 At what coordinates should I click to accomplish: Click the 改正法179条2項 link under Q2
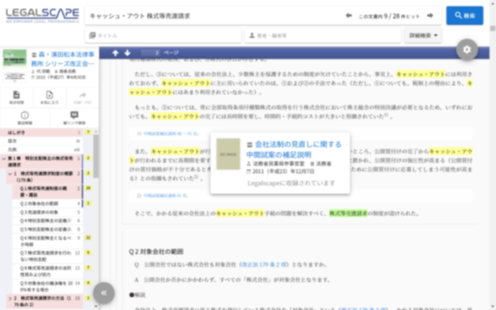264,265
